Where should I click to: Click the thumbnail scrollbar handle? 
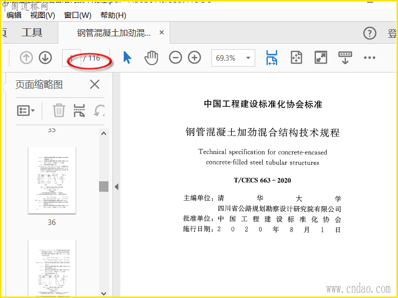[103, 186]
